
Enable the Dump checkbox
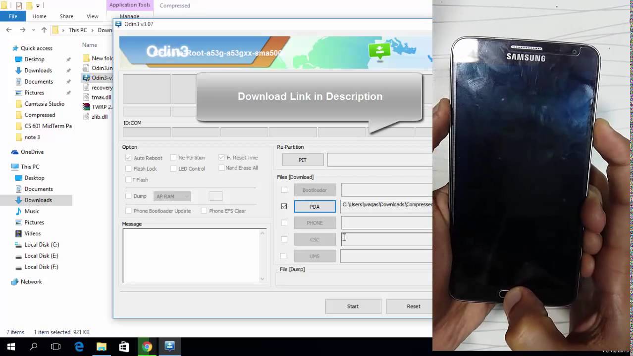(128, 196)
